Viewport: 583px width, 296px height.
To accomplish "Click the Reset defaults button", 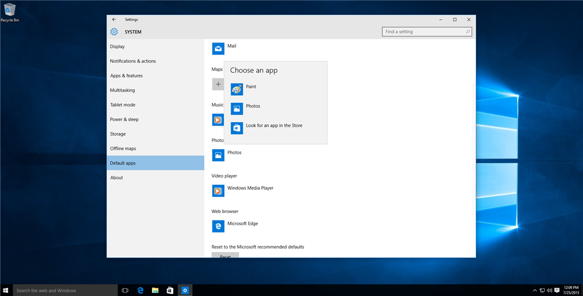I will pos(225,255).
